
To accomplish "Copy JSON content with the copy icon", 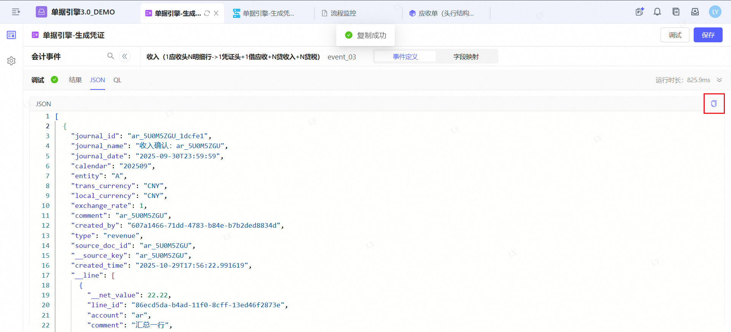I will [714, 104].
